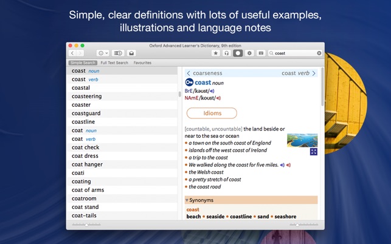The image size is (391, 244).
Task: Select 'coat stand' in the word list
Action: tap(122, 207)
